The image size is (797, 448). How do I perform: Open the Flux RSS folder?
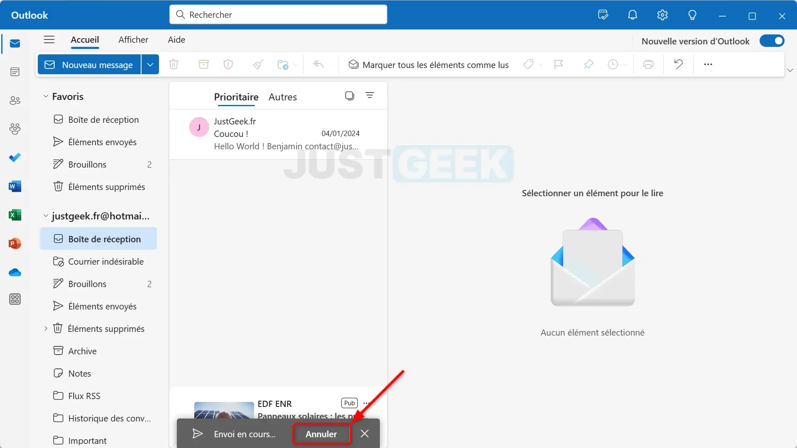tap(98, 396)
